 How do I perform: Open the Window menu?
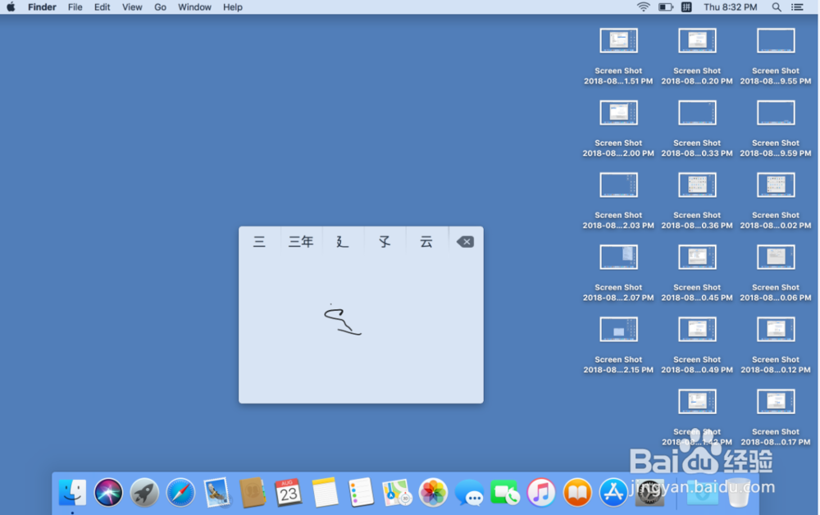194,7
